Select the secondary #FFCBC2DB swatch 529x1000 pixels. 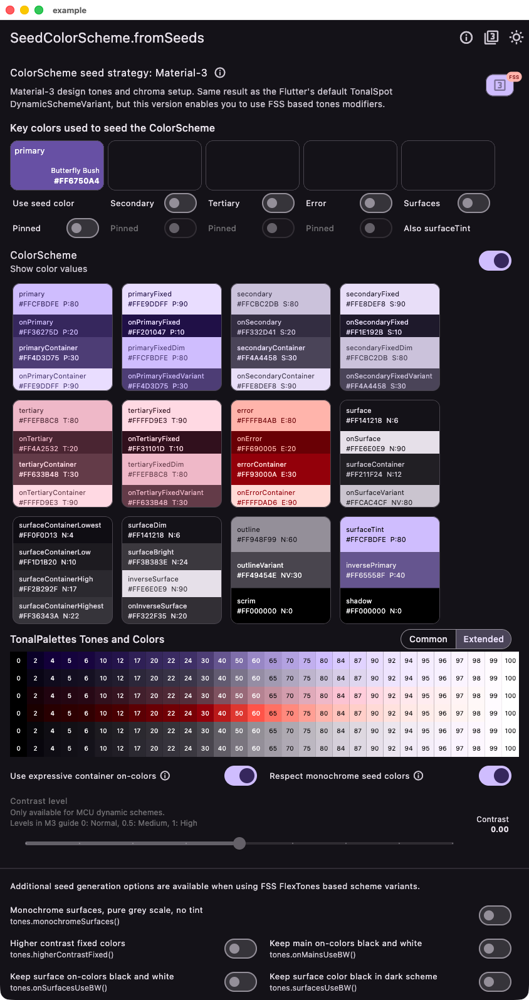tap(281, 299)
